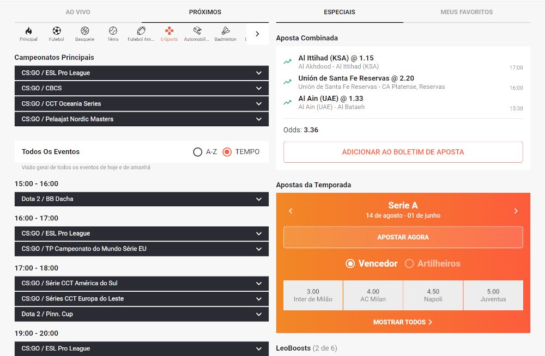Expand CS:GO / CBCS championship row
Screen dimensions: 545x356
pos(141,88)
